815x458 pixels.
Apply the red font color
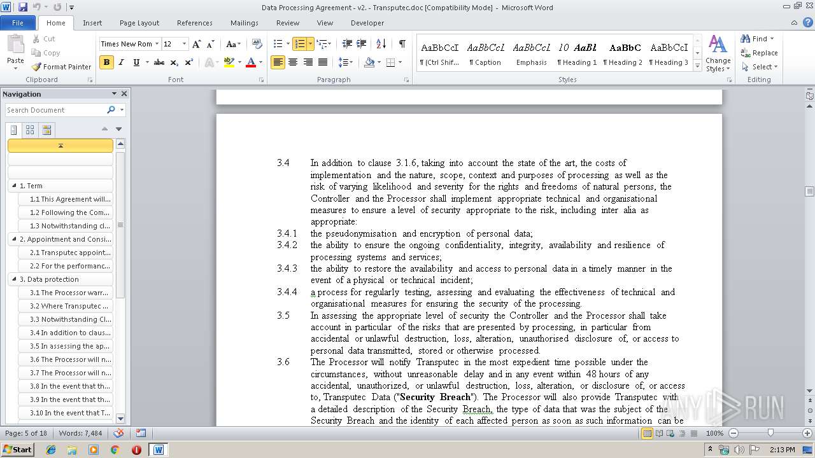pyautogui.click(x=251, y=62)
